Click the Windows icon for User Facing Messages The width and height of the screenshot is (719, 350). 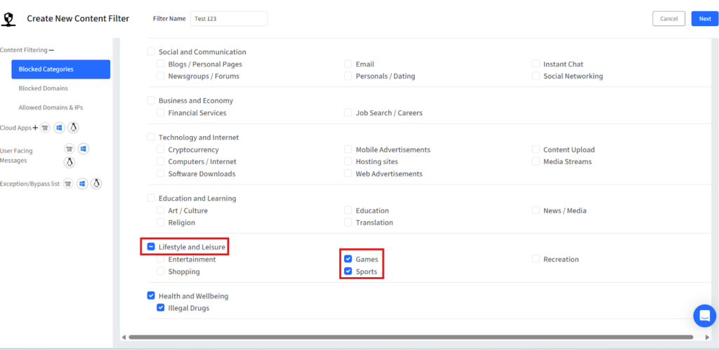coord(83,149)
